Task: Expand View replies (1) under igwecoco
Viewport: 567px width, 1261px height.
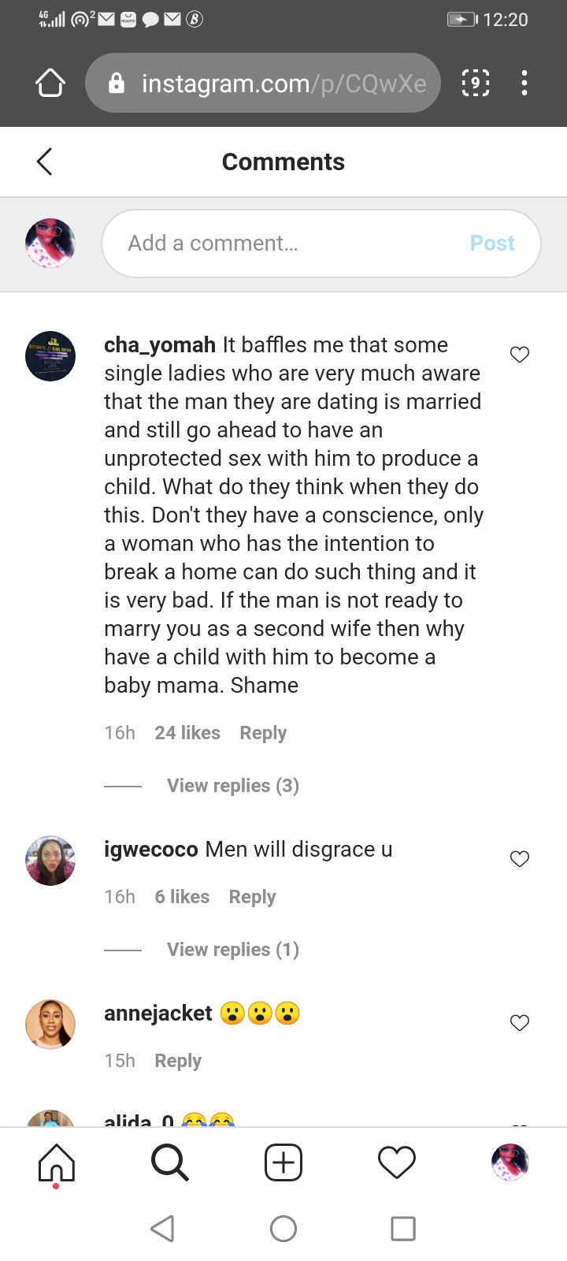Action: (232, 950)
